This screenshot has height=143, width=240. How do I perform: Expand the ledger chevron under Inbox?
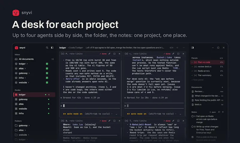coord(27,64)
